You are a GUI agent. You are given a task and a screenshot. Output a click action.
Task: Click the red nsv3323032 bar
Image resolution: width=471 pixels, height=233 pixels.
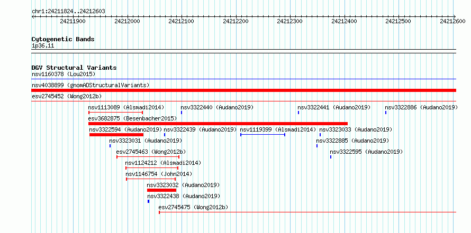coord(161,190)
